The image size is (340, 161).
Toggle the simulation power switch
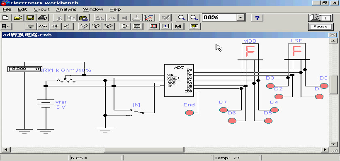pos(321,18)
